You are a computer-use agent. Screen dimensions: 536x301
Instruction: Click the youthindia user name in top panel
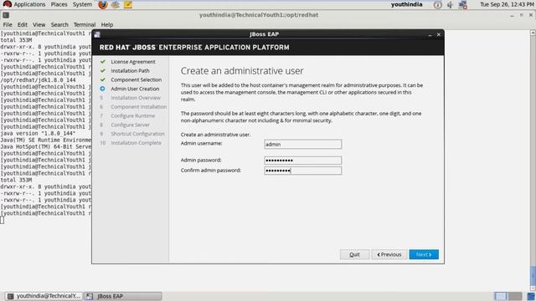coord(406,4)
